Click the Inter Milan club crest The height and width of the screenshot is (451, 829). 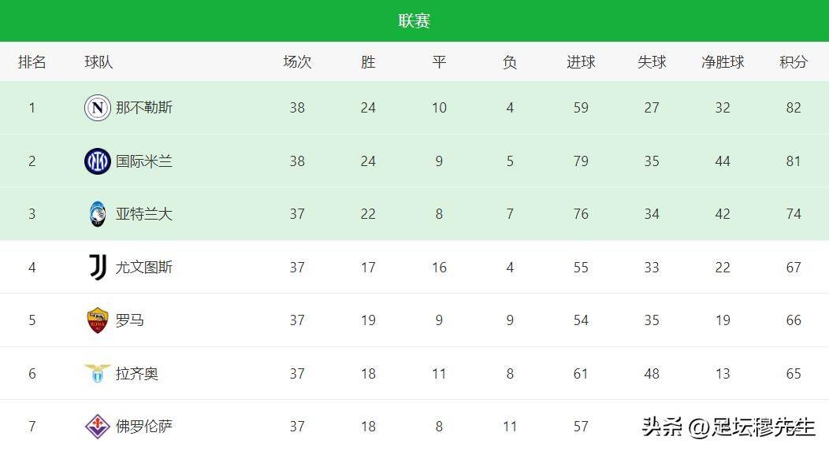coord(97,161)
